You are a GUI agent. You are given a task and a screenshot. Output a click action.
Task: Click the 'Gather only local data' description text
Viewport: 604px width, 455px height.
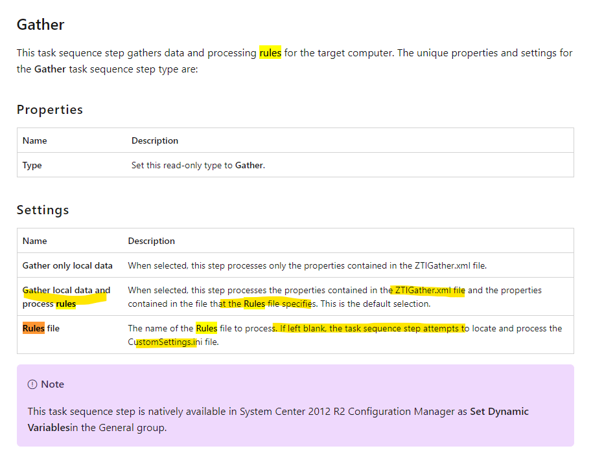307,265
